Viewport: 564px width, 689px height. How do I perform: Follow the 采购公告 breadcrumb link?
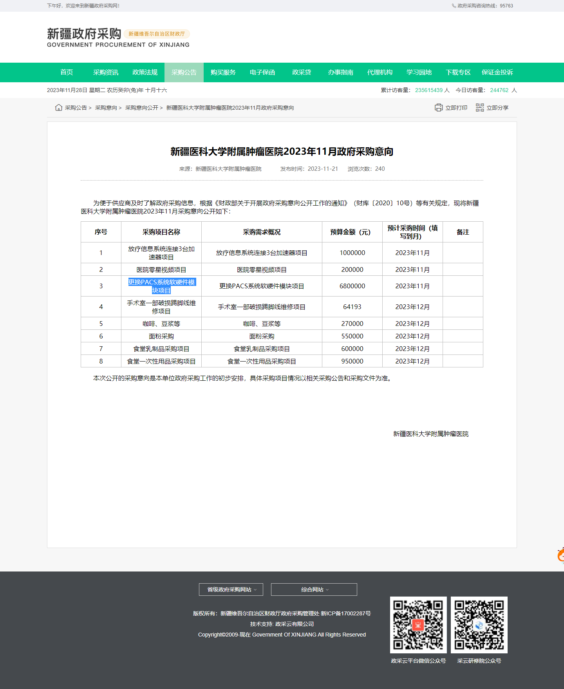76,108
